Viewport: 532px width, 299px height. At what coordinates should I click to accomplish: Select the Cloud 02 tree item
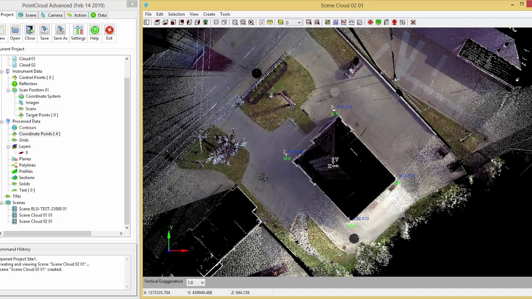point(27,65)
